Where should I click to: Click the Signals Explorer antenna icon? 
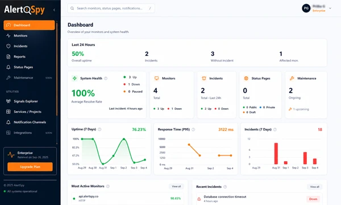(9, 101)
